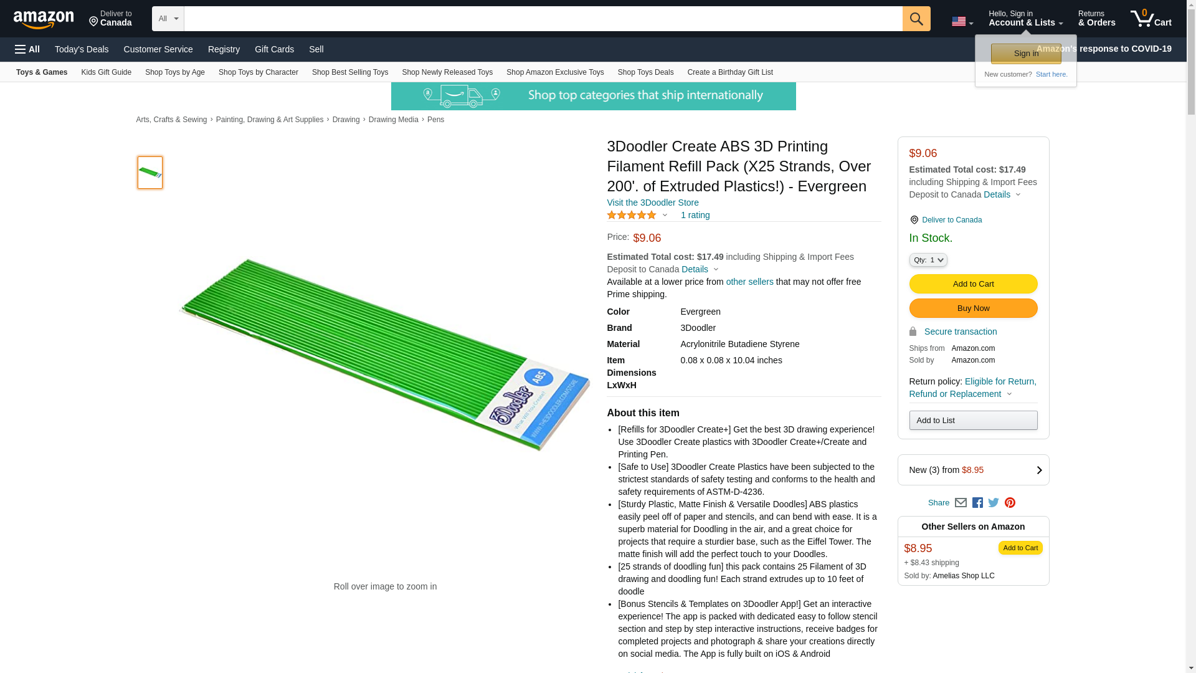Click the yellow Add to Cart button
This screenshot has height=673, width=1196.
coord(973,284)
